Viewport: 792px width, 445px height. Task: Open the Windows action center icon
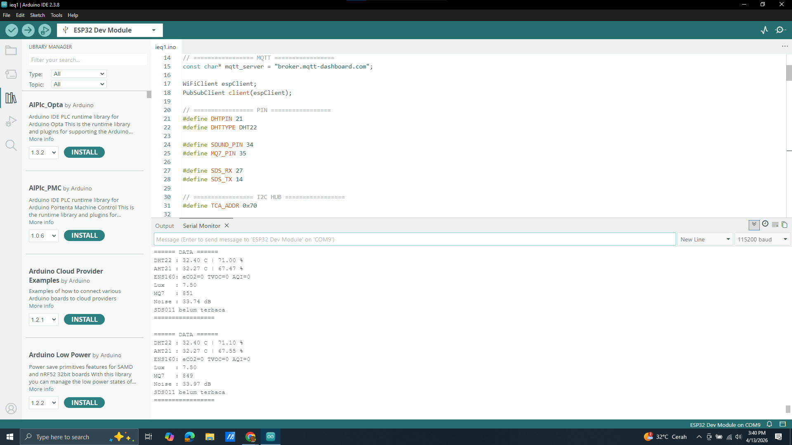778,437
